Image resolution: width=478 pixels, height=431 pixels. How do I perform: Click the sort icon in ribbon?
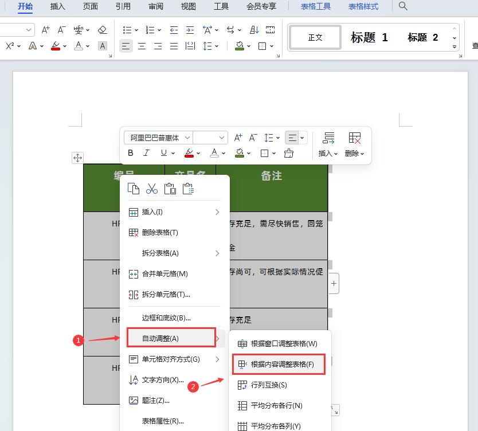(254, 30)
